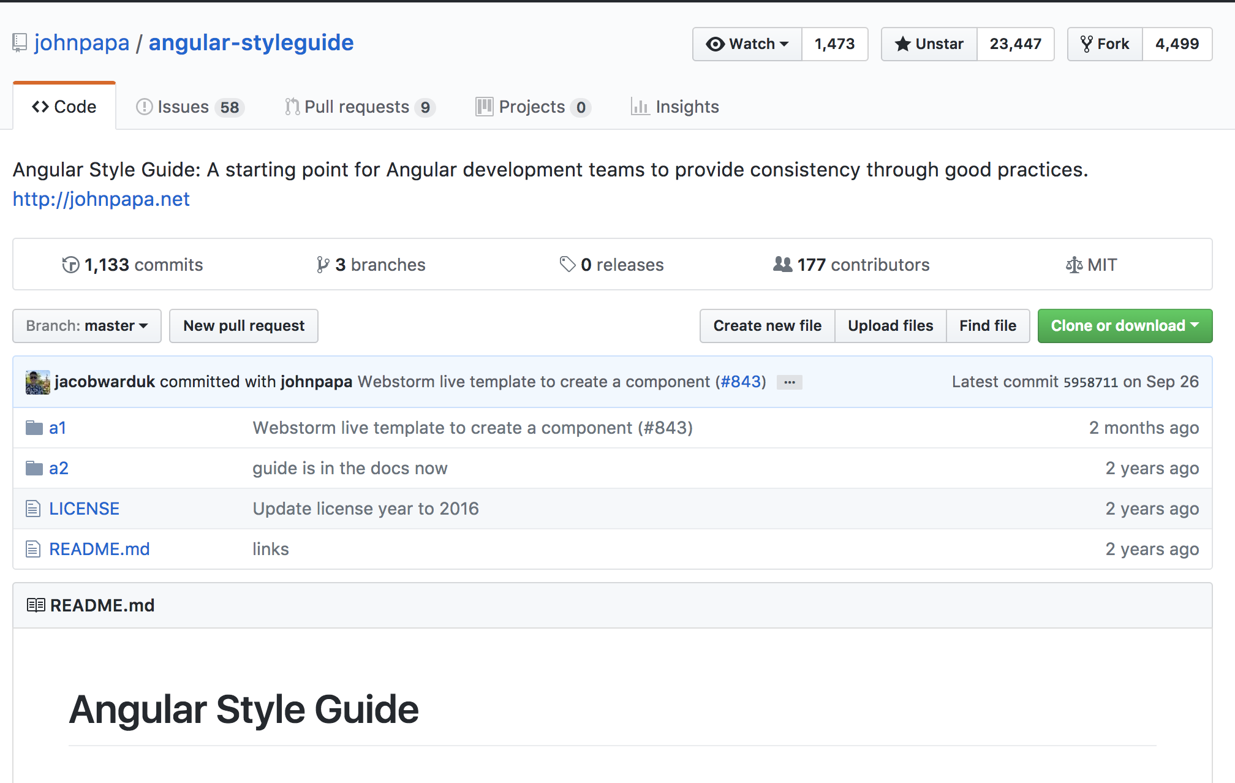Click the branches fork icon
Screen dimensions: 1235x783
[x=322, y=265]
